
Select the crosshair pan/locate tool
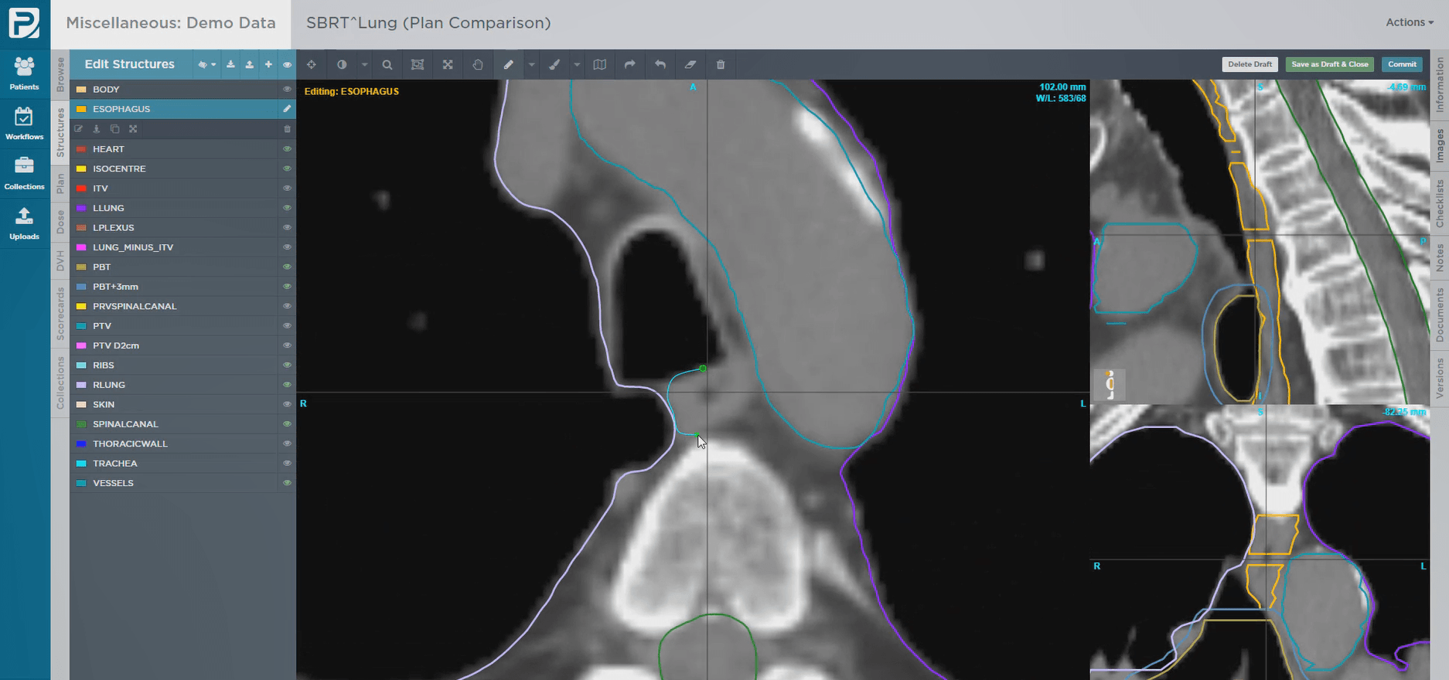(312, 65)
